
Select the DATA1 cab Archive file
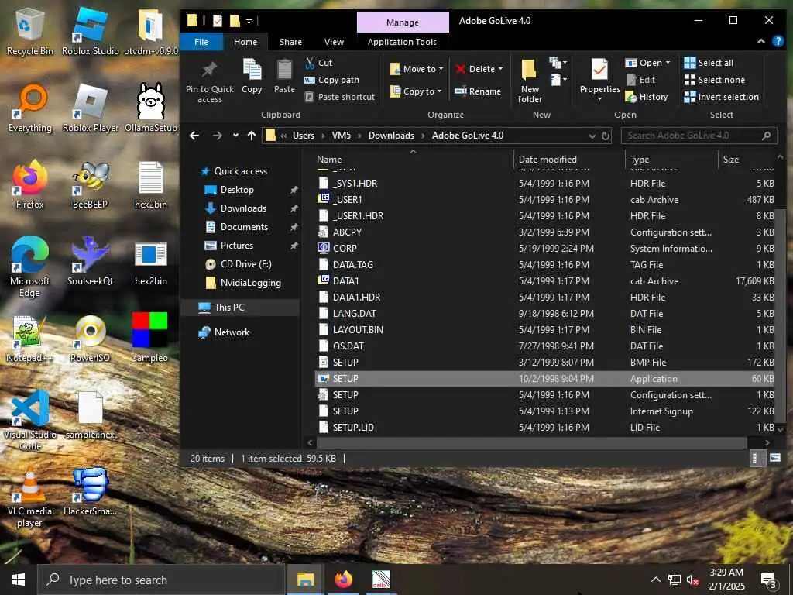coord(544,281)
